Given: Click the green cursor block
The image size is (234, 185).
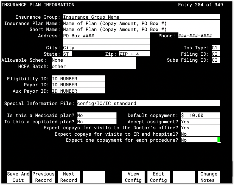Looking at the screenshot, I should [x=219, y=140].
